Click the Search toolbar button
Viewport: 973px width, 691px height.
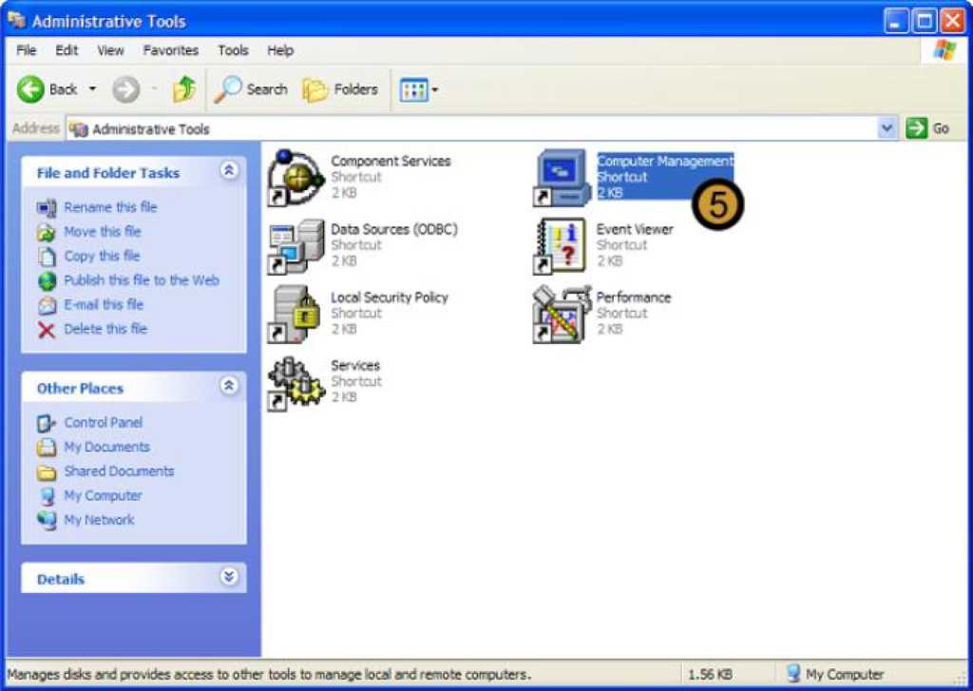251,89
